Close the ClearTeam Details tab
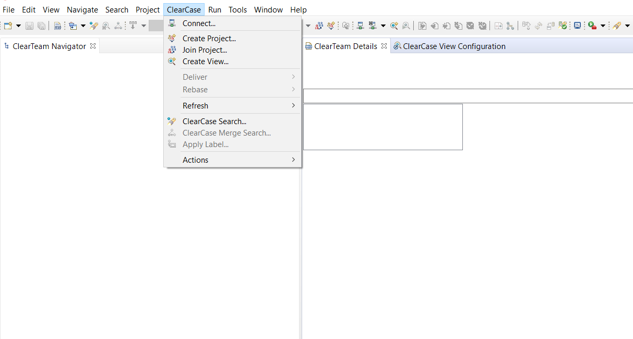Viewport: 633px width, 339px height. 384,46
